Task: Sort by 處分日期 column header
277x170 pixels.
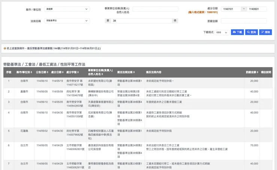Action: pos(57,72)
